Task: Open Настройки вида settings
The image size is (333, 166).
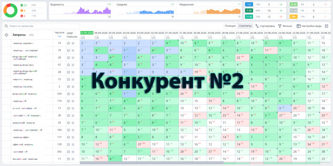Action: 309,26
